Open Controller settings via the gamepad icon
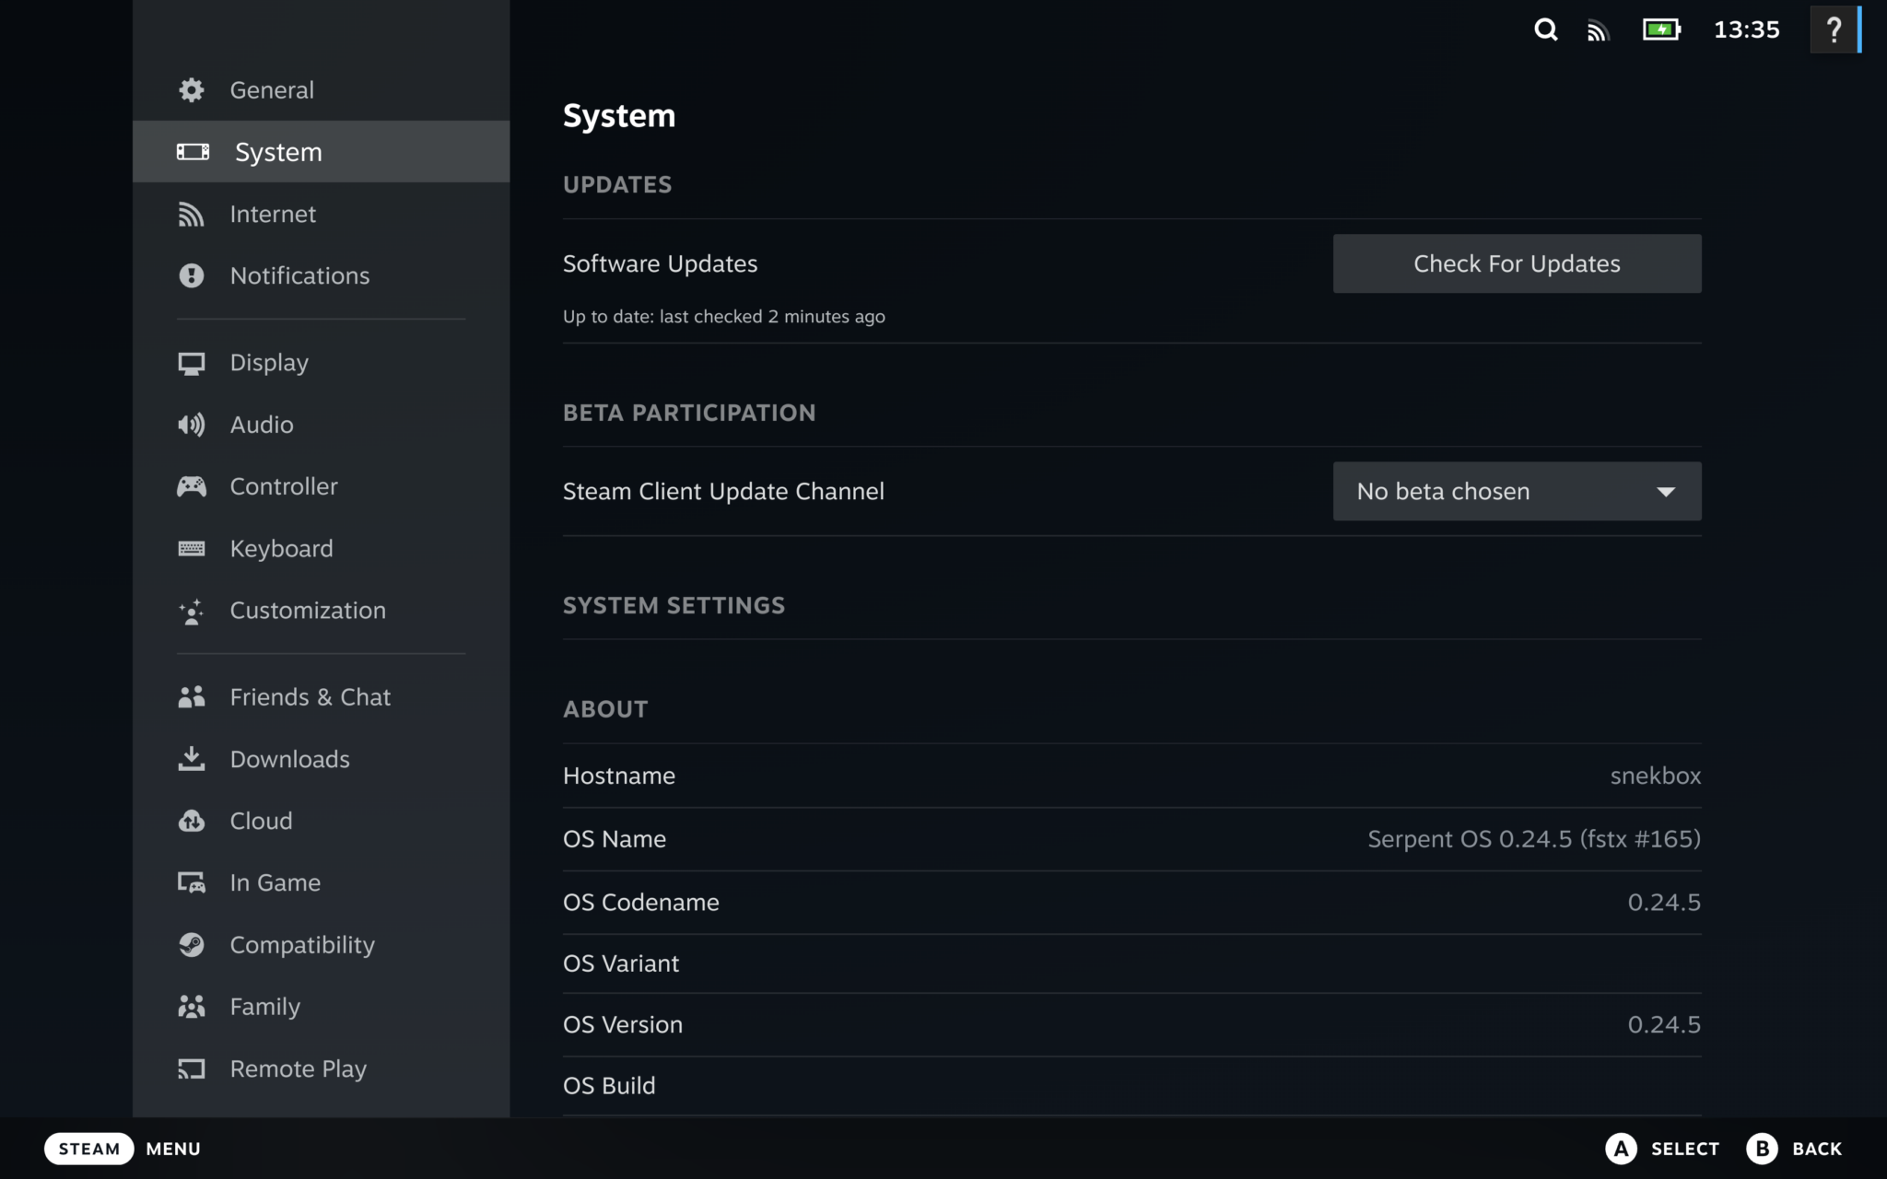This screenshot has width=1887, height=1179. coord(192,486)
